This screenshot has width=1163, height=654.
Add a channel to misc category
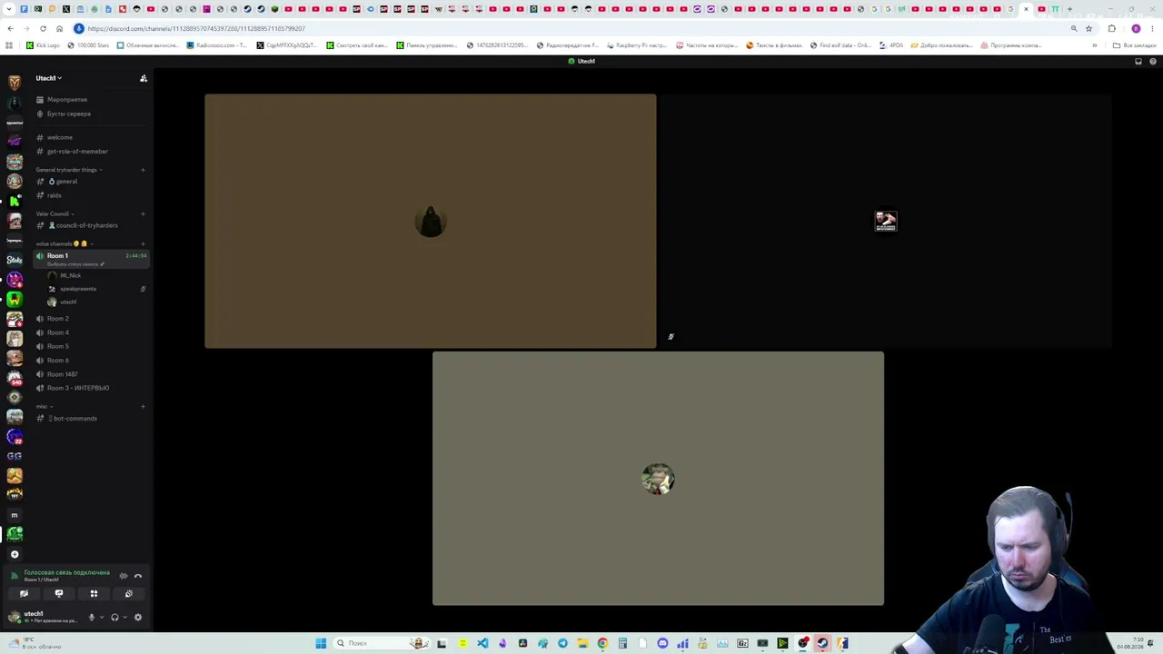(143, 406)
